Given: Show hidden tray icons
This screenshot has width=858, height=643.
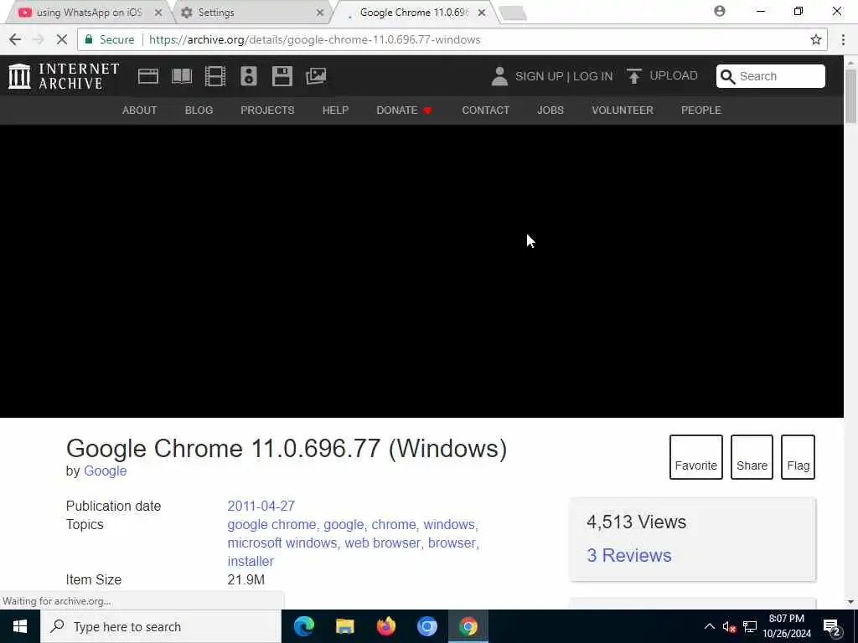Looking at the screenshot, I should tap(709, 627).
